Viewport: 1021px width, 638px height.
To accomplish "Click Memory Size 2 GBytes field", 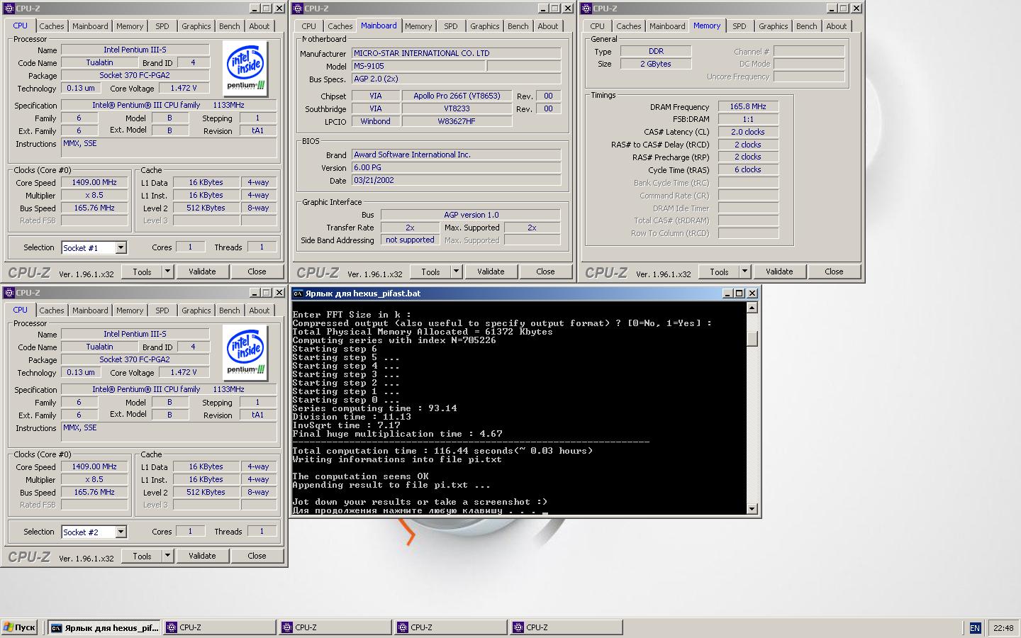I will pyautogui.click(x=656, y=64).
